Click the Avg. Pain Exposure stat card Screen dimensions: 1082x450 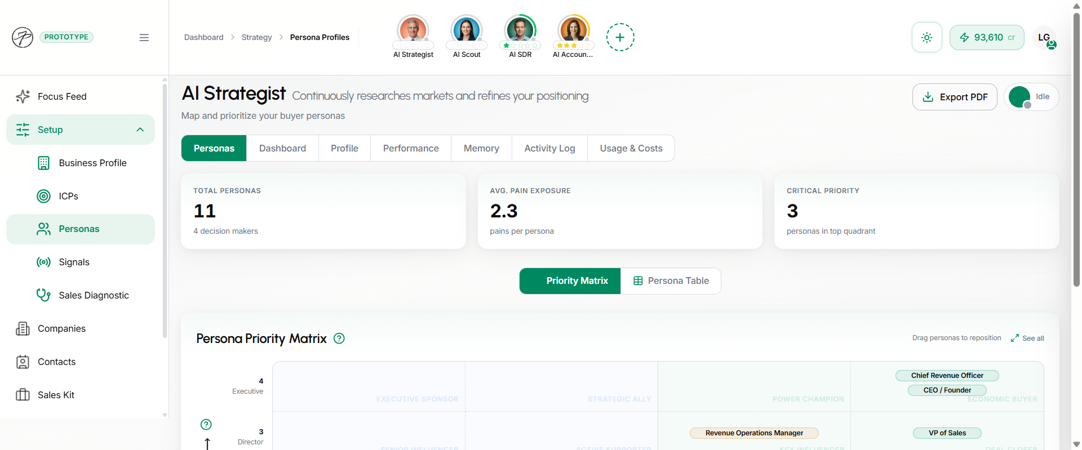click(620, 211)
